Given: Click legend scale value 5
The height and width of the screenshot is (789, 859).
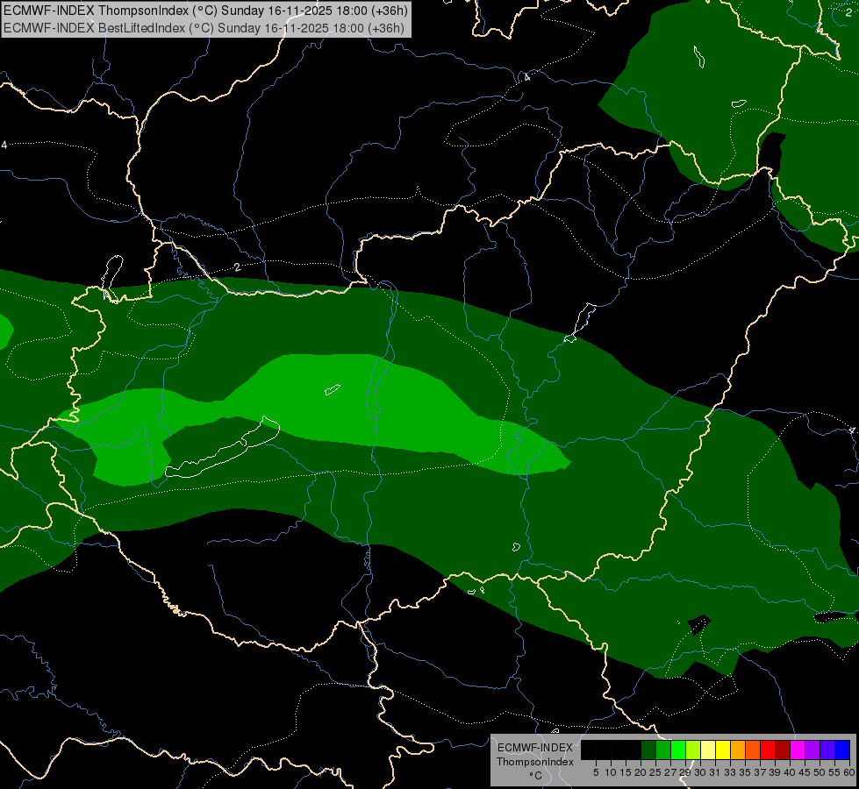Looking at the screenshot, I should pyautogui.click(x=596, y=772).
